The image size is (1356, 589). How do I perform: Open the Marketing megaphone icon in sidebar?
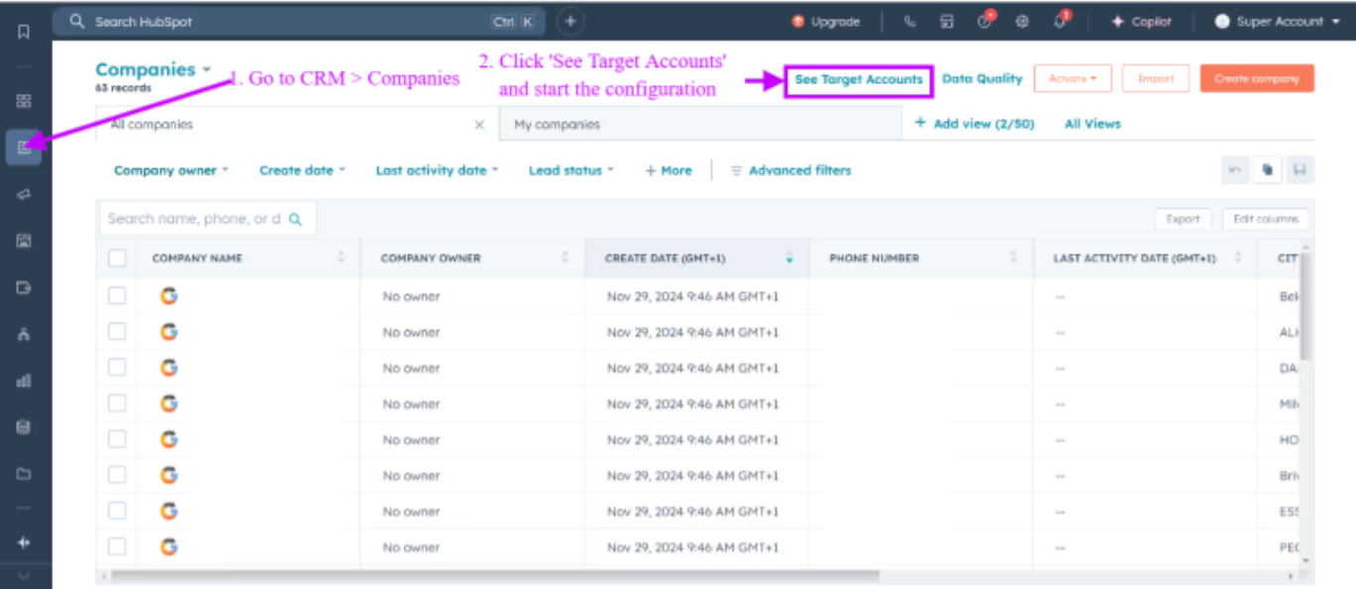click(24, 194)
